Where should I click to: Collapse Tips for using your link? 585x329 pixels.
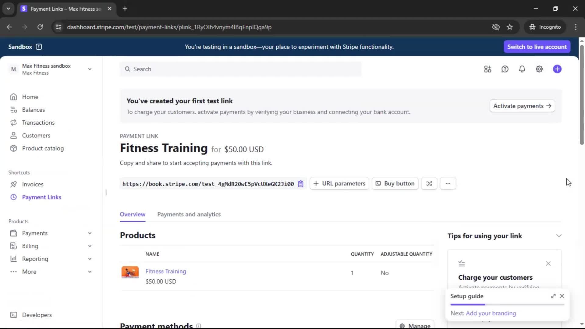pos(558,236)
